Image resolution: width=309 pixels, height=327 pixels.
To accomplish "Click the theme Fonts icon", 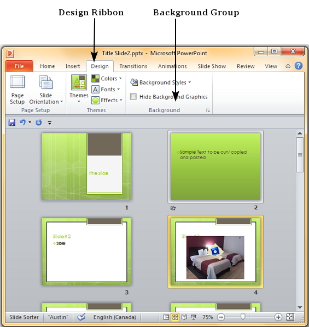I will point(95,90).
